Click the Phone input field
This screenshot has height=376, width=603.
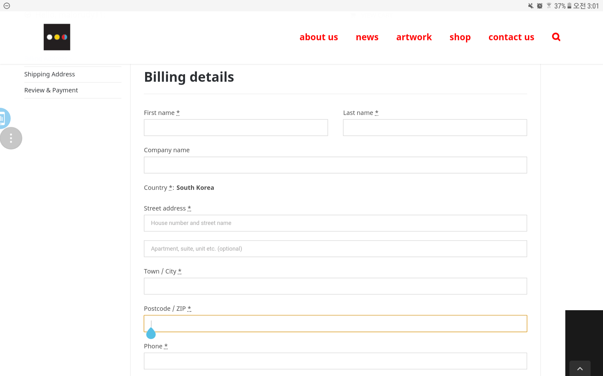335,361
